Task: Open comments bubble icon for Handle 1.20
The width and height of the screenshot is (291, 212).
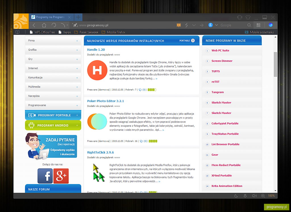Action: click(140, 90)
